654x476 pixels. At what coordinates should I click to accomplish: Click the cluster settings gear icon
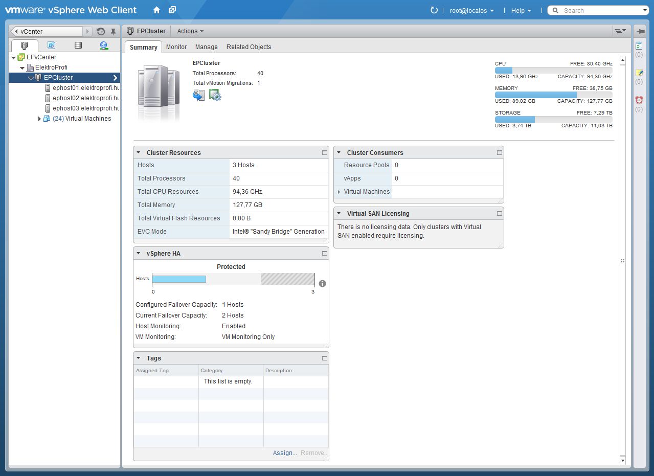(x=215, y=95)
